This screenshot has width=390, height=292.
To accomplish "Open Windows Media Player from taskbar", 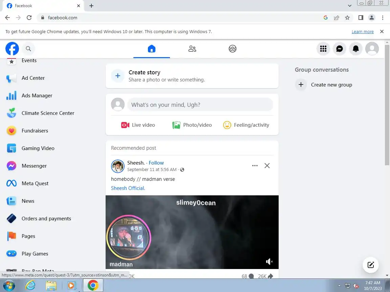I will [x=71, y=286].
